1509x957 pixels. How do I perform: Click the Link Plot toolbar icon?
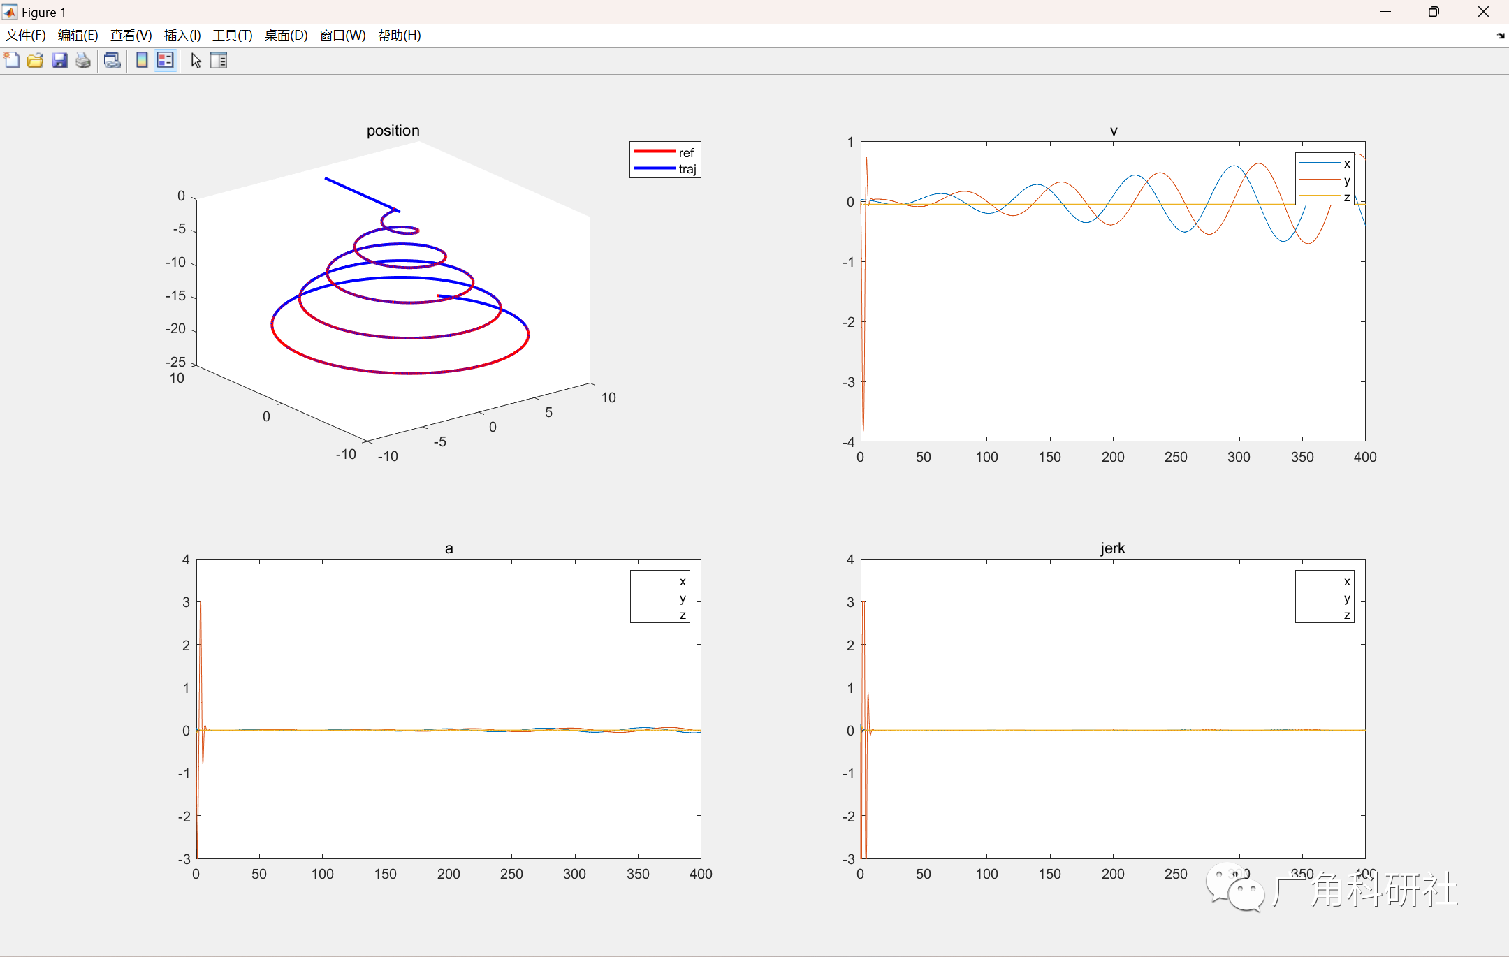coord(112,61)
